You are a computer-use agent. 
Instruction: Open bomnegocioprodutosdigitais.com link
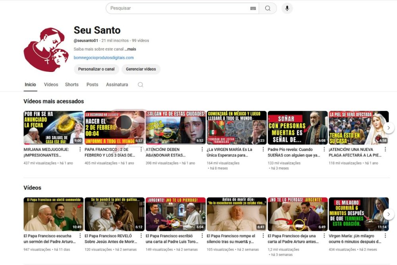point(104,58)
